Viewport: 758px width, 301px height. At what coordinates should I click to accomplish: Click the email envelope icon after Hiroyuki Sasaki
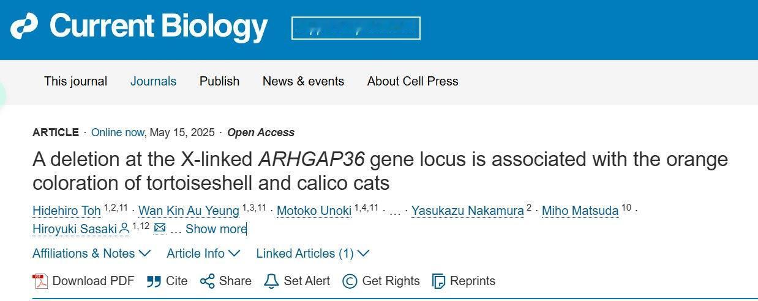[160, 228]
